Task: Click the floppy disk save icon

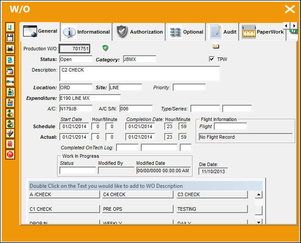Action: tap(10, 38)
